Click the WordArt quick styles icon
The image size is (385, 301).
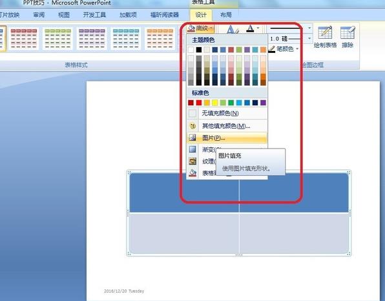click(x=233, y=30)
